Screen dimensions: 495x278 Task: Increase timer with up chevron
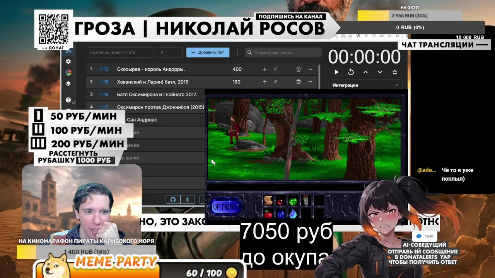click(365, 72)
